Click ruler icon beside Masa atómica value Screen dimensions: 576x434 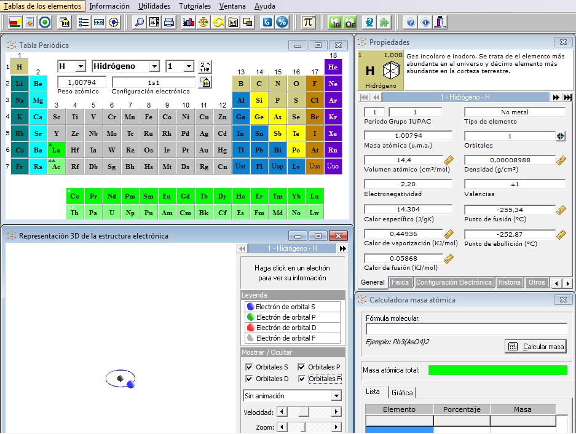tap(448, 160)
